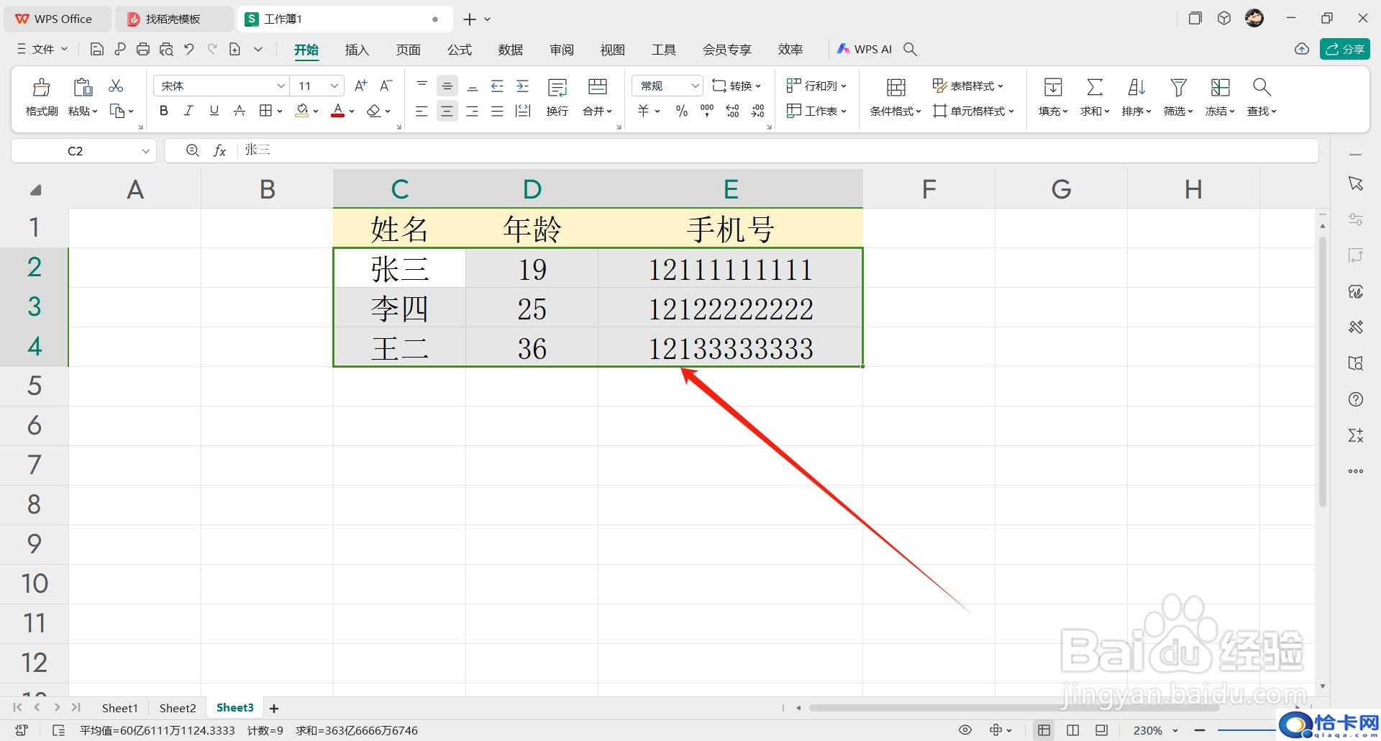
Task: Select the column F header
Action: tap(929, 189)
